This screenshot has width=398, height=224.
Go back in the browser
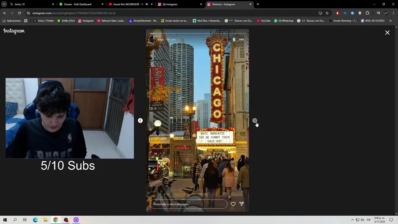click(4, 13)
